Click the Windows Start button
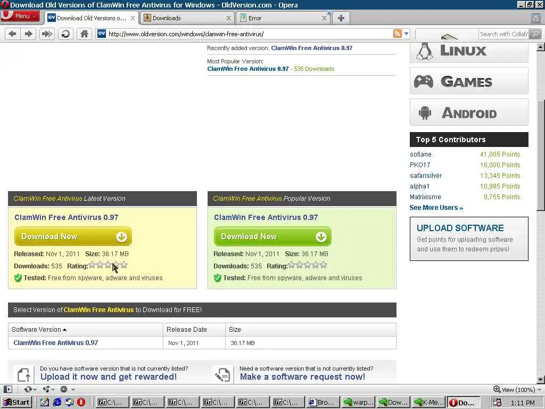Screen dimensions: 545x409 pos(16,403)
